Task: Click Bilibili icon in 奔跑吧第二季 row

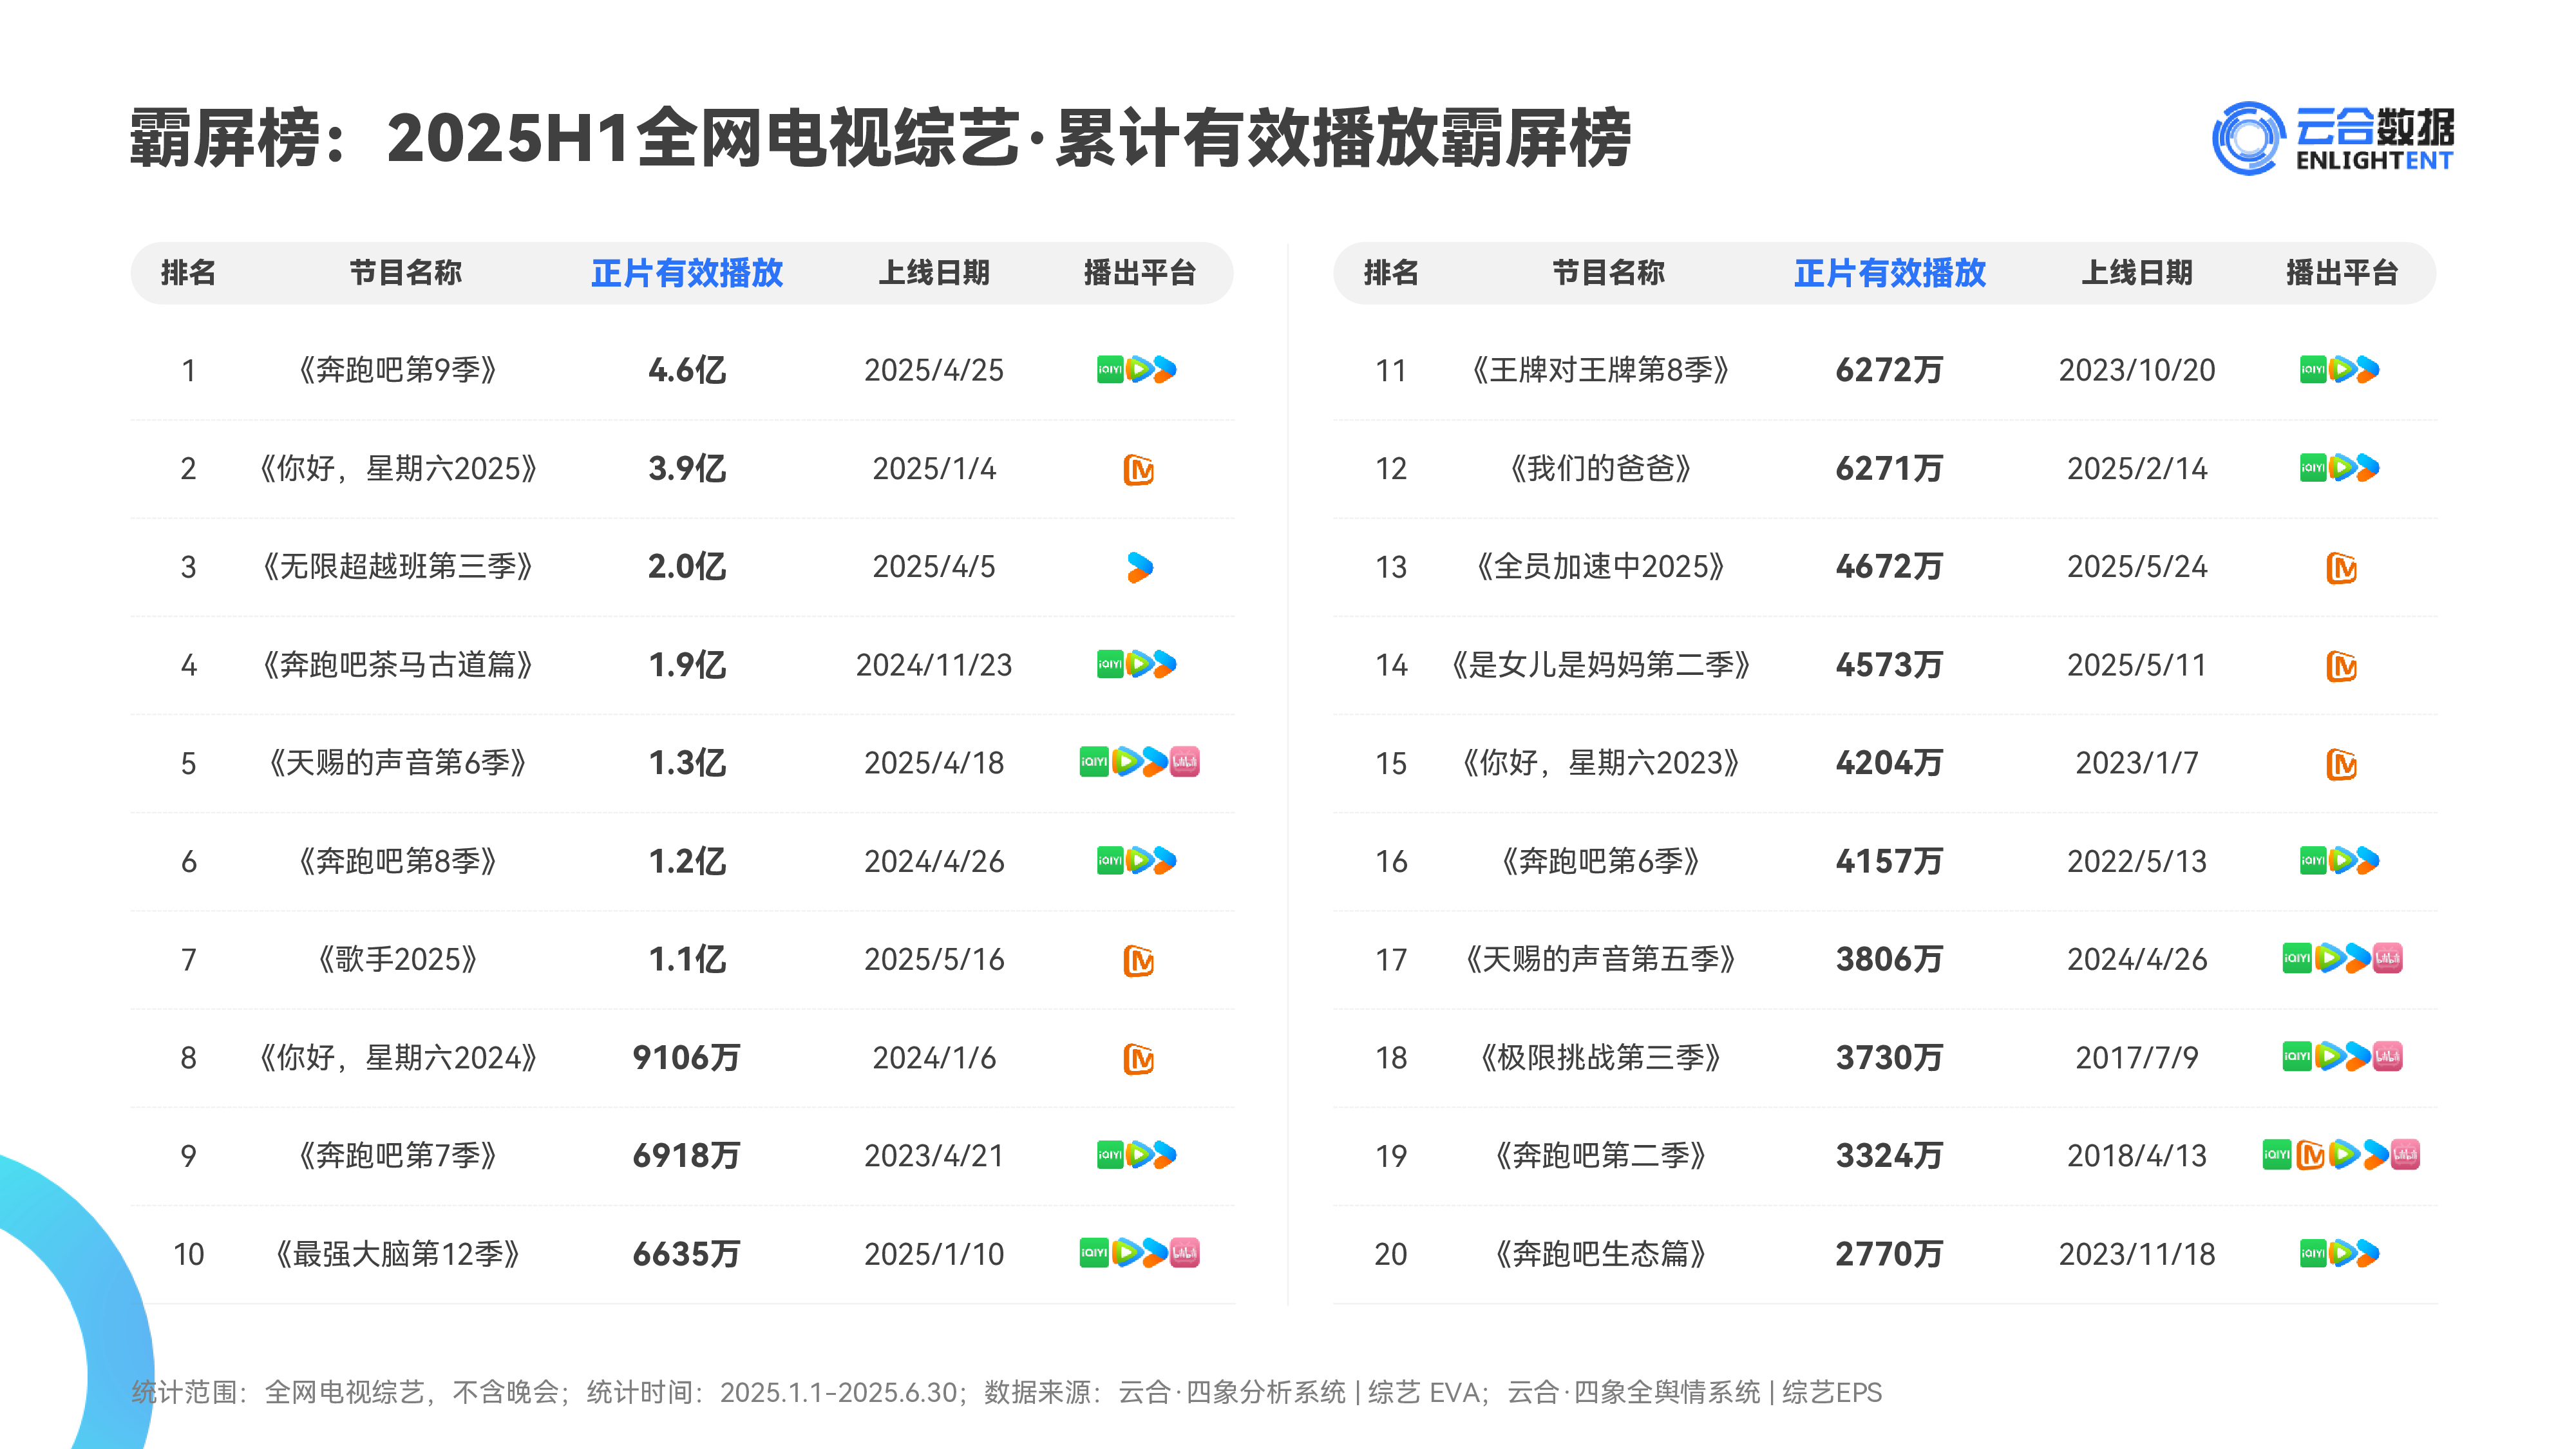Action: (2405, 1155)
